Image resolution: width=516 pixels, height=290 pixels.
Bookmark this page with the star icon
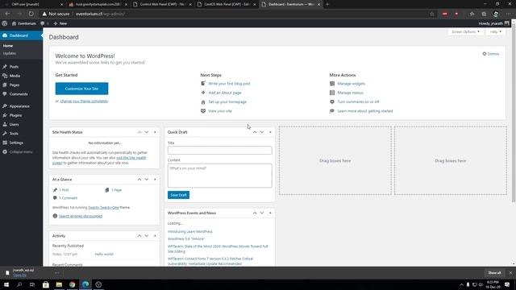click(x=432, y=14)
